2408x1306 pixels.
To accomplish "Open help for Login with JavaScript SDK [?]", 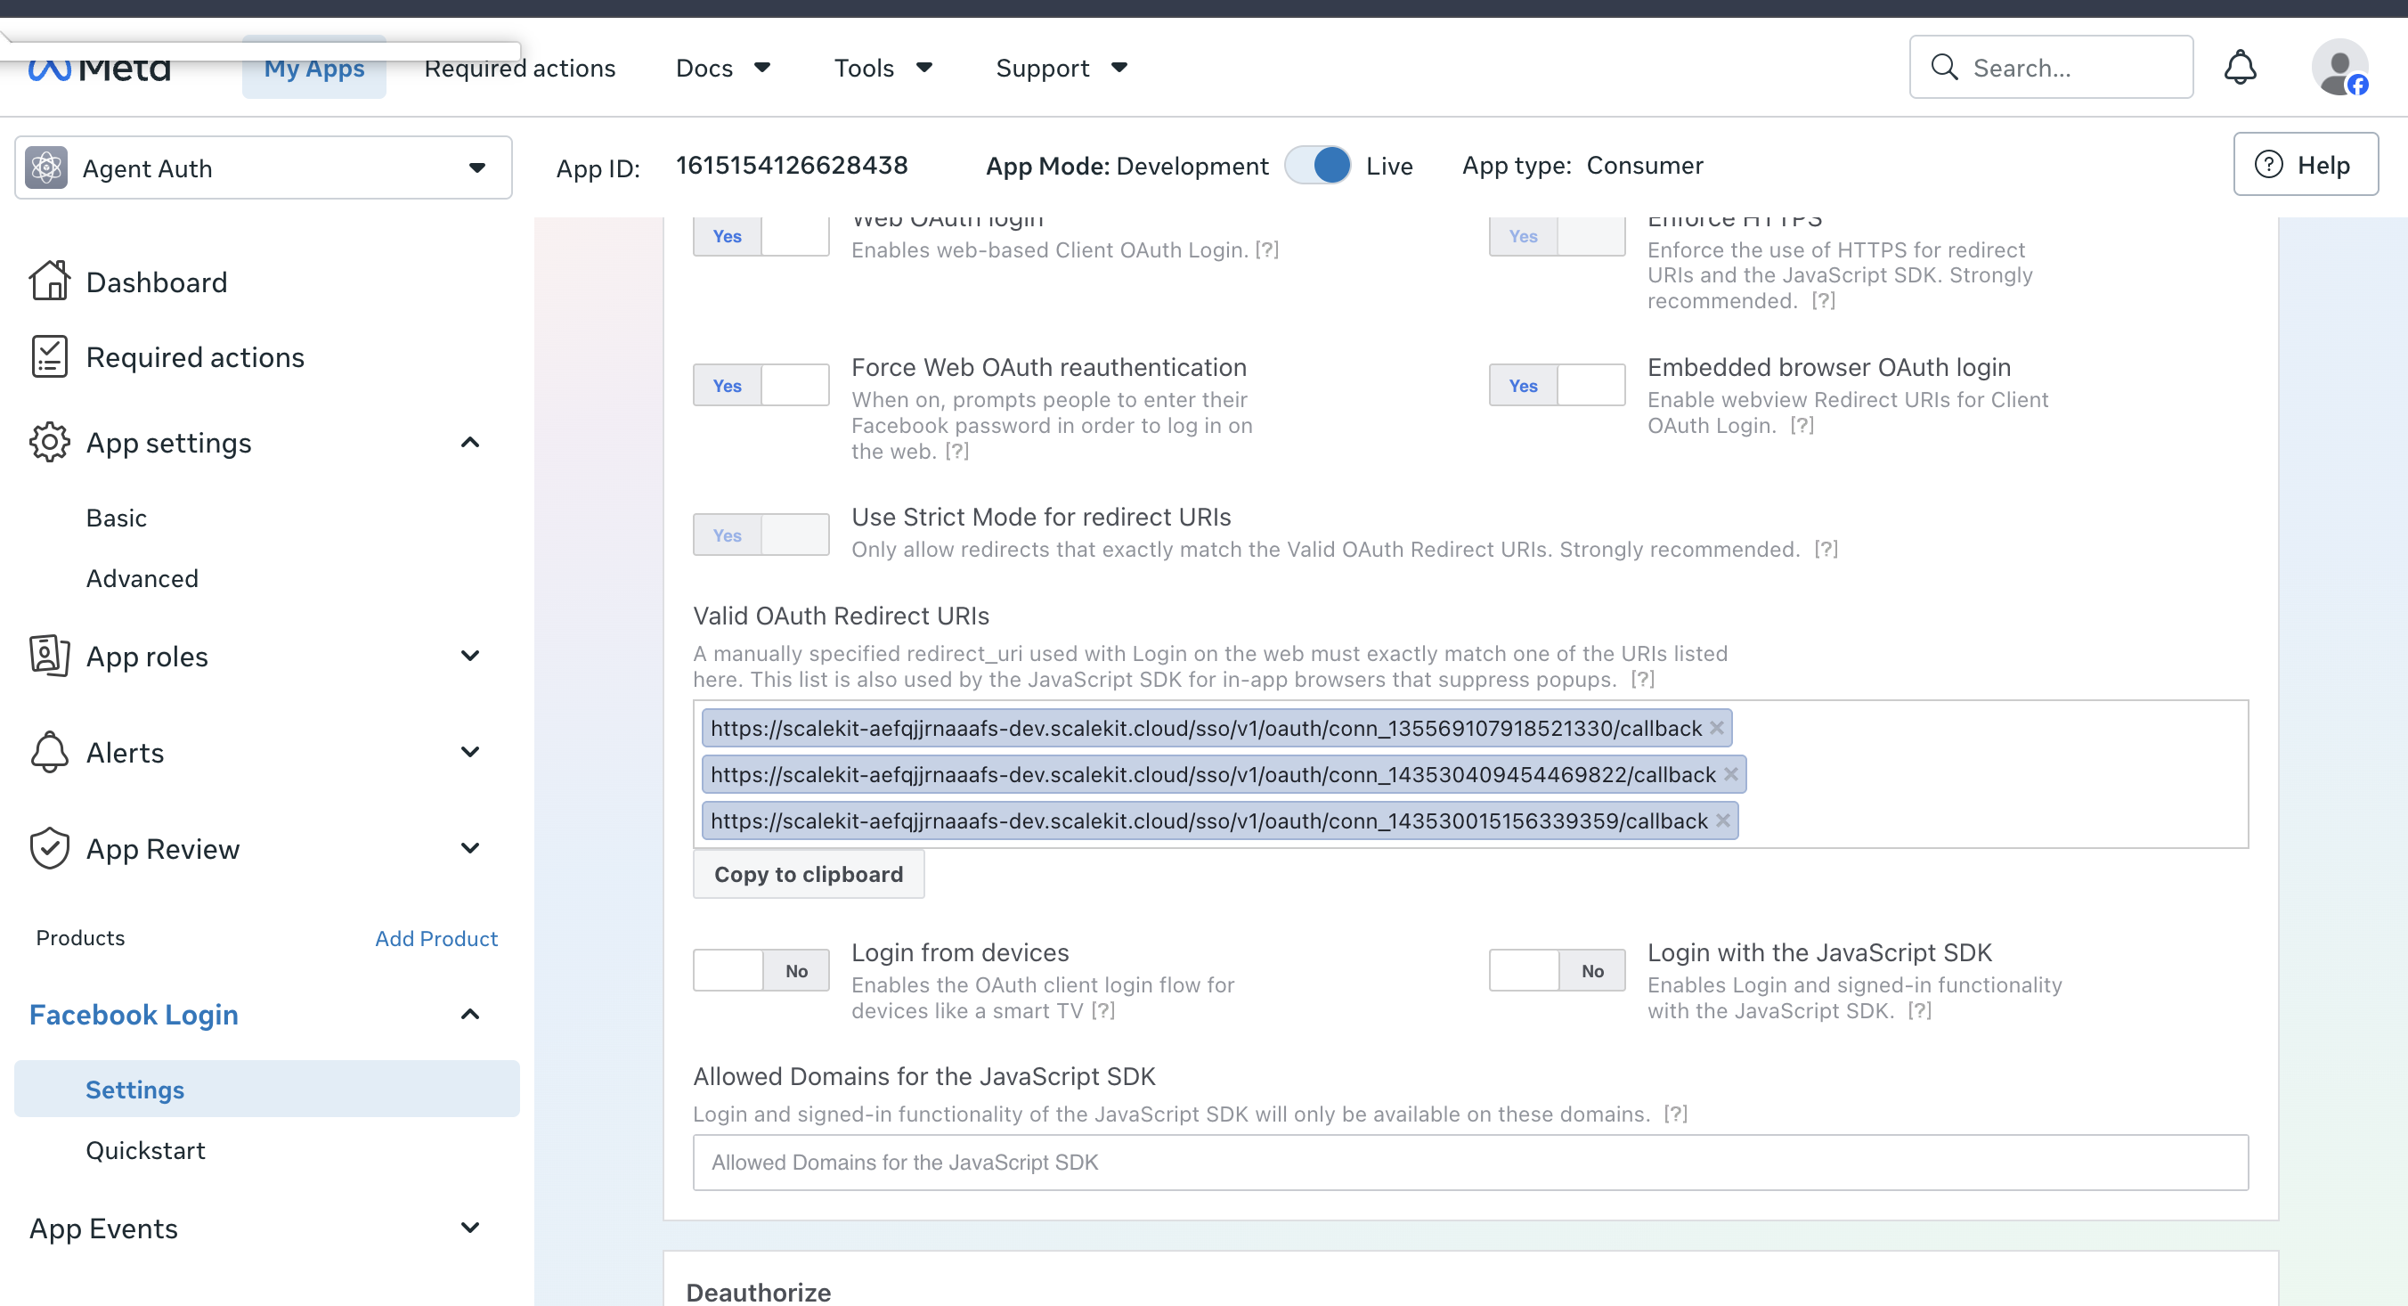I will (x=1919, y=1009).
